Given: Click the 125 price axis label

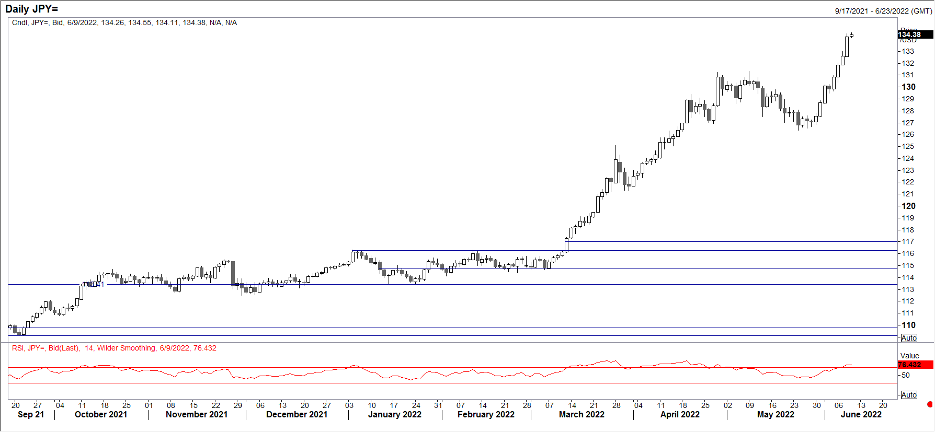Looking at the screenshot, I should [x=908, y=146].
